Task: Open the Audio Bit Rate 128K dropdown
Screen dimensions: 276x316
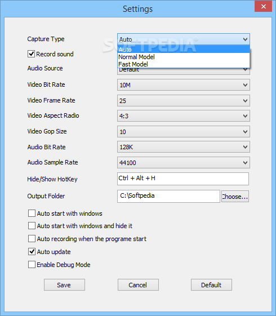Action: click(184, 147)
